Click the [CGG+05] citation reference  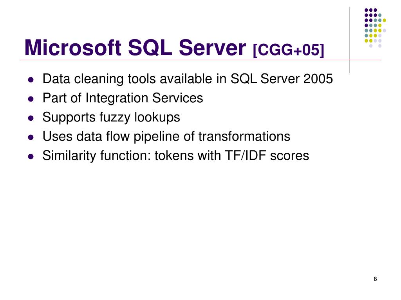click(x=288, y=50)
